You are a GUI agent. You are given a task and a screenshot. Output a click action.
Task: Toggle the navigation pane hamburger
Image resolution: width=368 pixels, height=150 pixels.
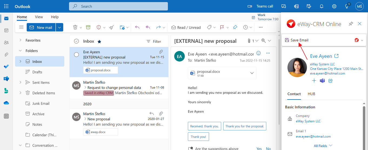tap(21, 27)
